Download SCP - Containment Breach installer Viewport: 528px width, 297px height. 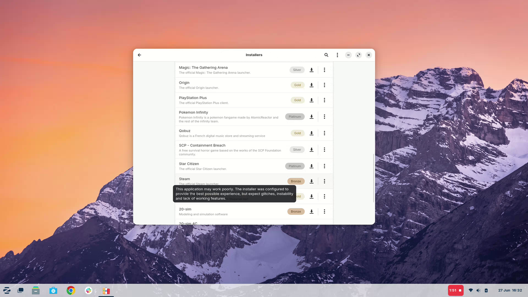click(311, 150)
